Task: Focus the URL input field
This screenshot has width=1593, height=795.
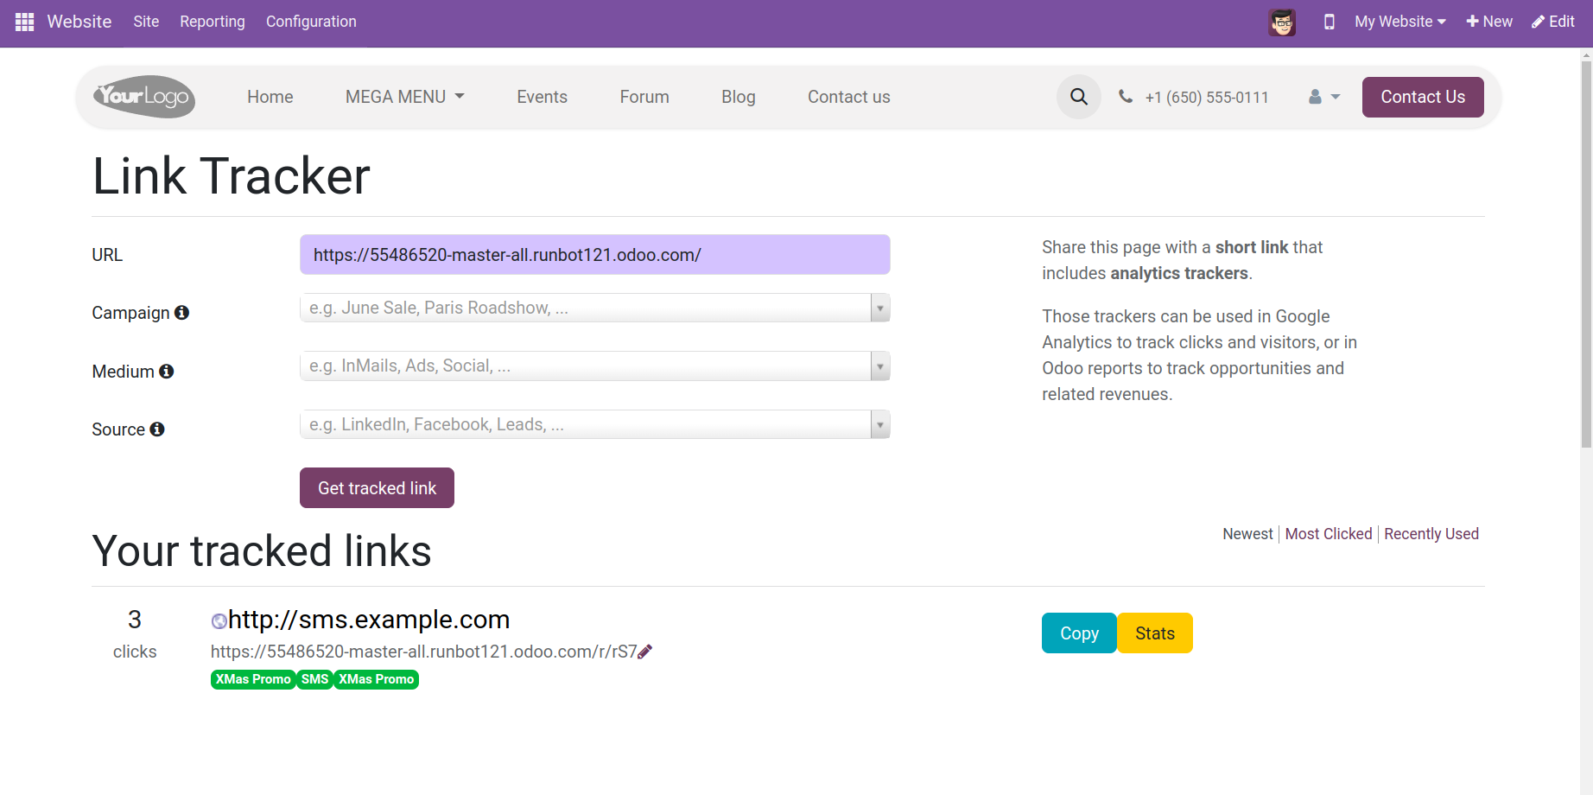Action: pos(595,255)
